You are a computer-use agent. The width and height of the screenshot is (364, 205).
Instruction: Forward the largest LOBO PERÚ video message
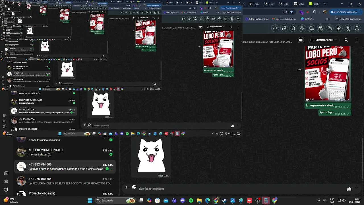coord(299,69)
